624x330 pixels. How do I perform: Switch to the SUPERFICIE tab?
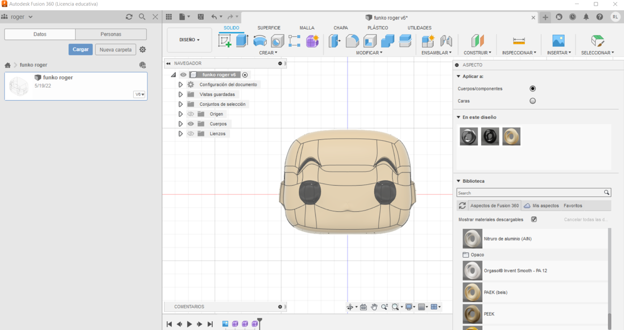click(268, 28)
